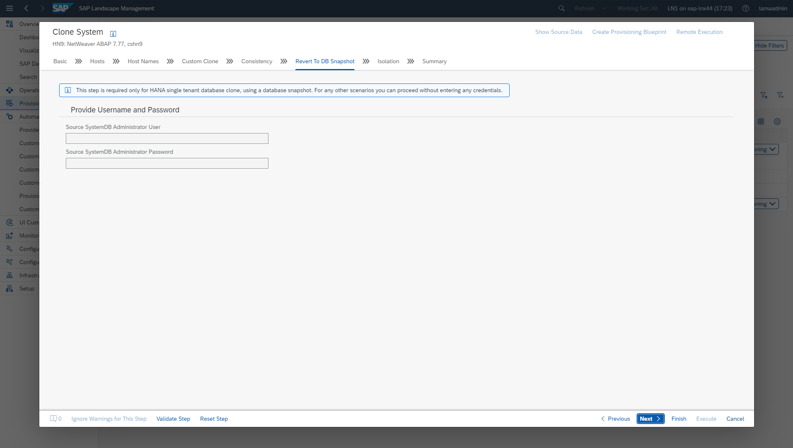Viewport: 793px width, 448px height.
Task: Open the lamaadmin user menu
Action: [x=773, y=8]
